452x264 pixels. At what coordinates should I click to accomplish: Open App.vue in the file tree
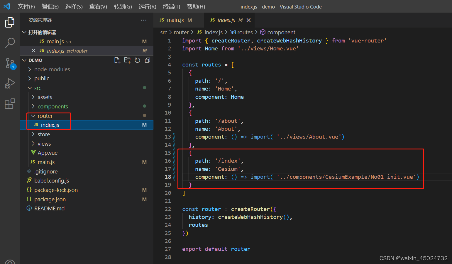[x=87, y=153]
